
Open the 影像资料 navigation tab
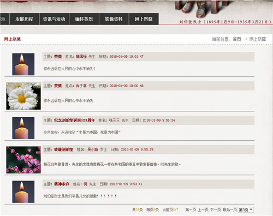click(x=114, y=19)
